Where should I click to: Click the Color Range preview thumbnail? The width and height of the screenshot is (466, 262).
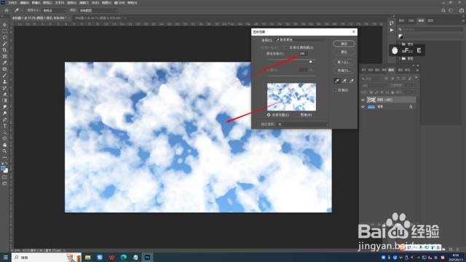click(291, 97)
